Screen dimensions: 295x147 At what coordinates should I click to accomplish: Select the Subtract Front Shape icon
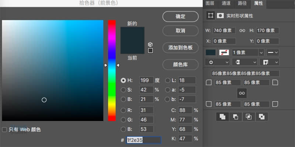(x=235, y=117)
